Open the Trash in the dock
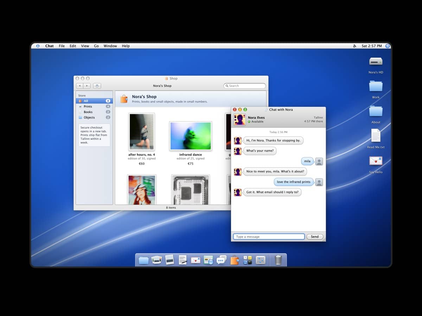Image resolution: width=422 pixels, height=316 pixels. tap(278, 260)
